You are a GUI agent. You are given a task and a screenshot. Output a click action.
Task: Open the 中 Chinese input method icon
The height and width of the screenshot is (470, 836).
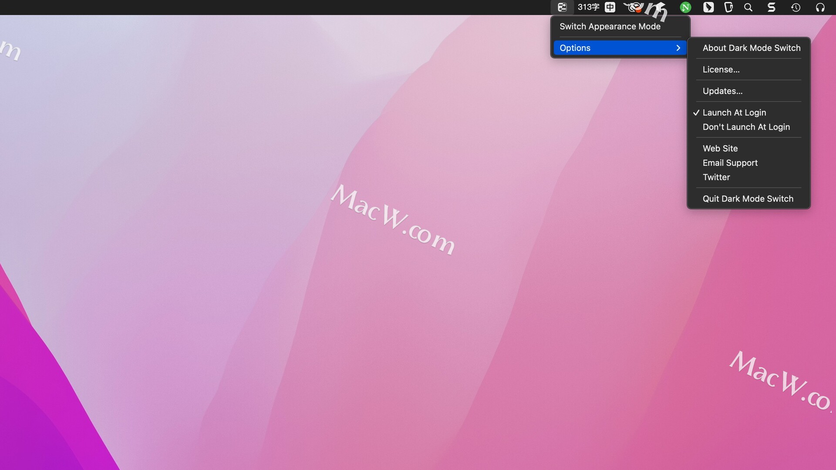point(610,7)
